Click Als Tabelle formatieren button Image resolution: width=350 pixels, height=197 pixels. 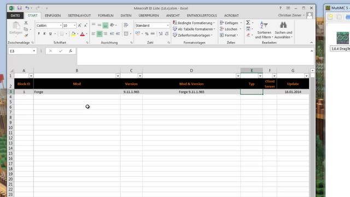click(194, 29)
